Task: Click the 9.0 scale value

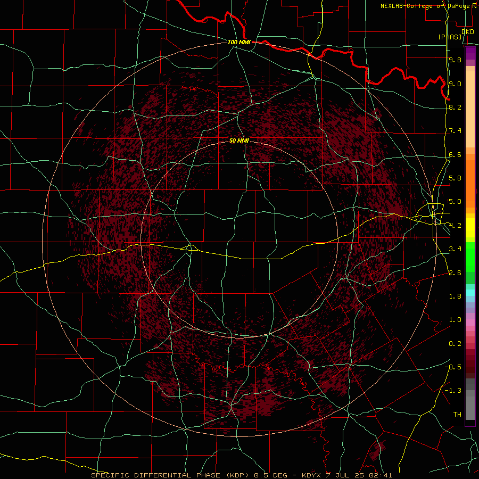Action: point(455,84)
